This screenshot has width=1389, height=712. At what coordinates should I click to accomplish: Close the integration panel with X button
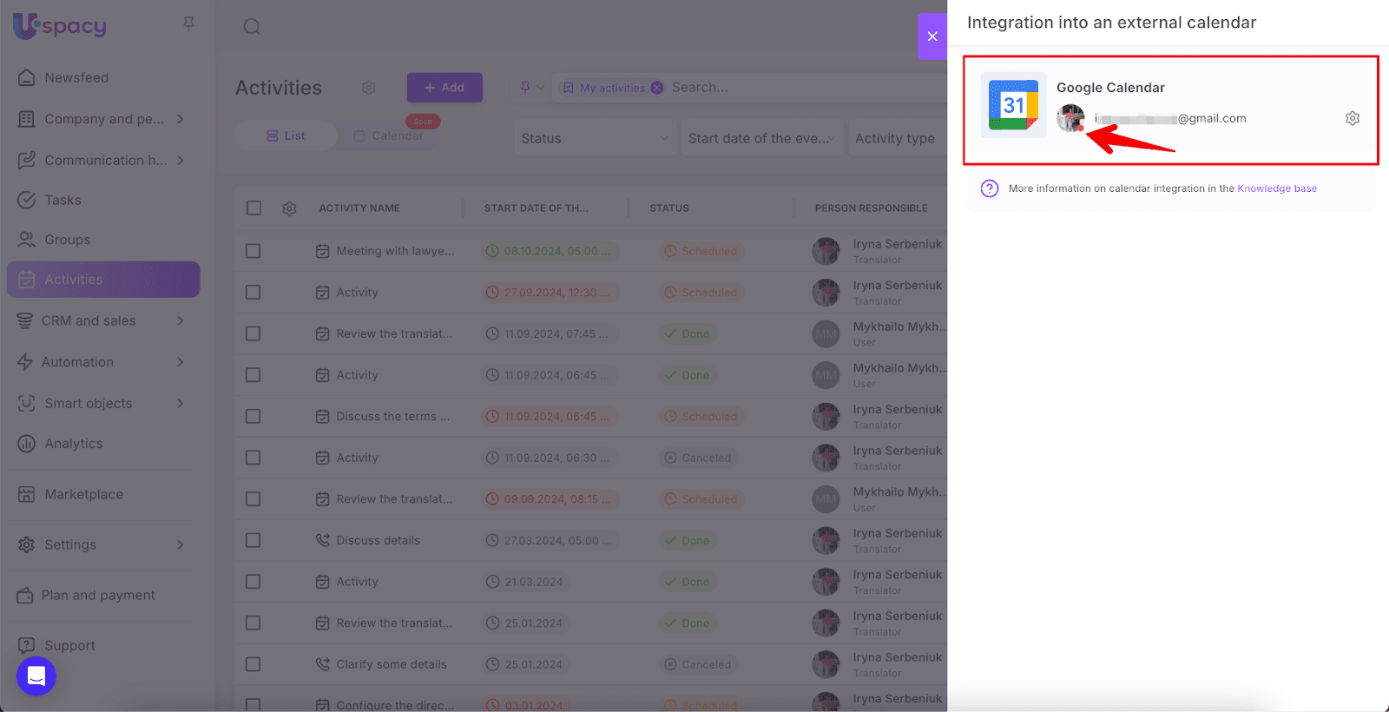(x=931, y=36)
